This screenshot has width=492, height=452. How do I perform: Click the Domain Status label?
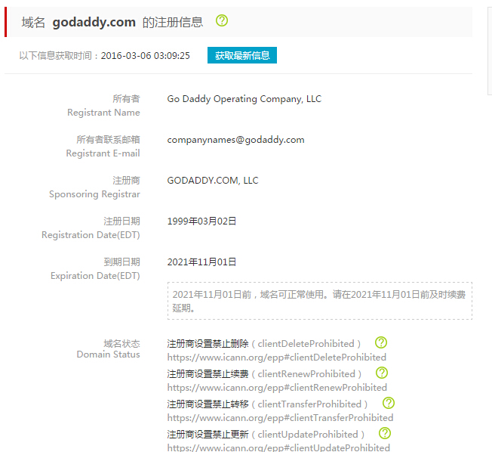108,354
